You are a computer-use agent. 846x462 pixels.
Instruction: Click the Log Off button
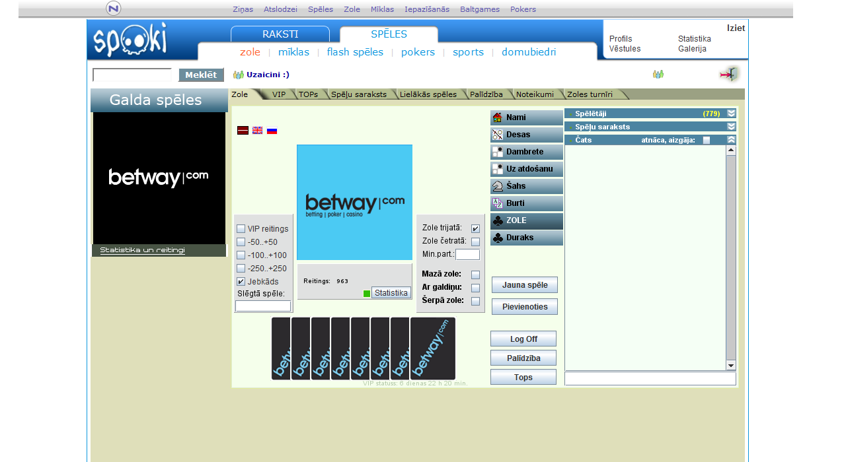pyautogui.click(x=523, y=339)
